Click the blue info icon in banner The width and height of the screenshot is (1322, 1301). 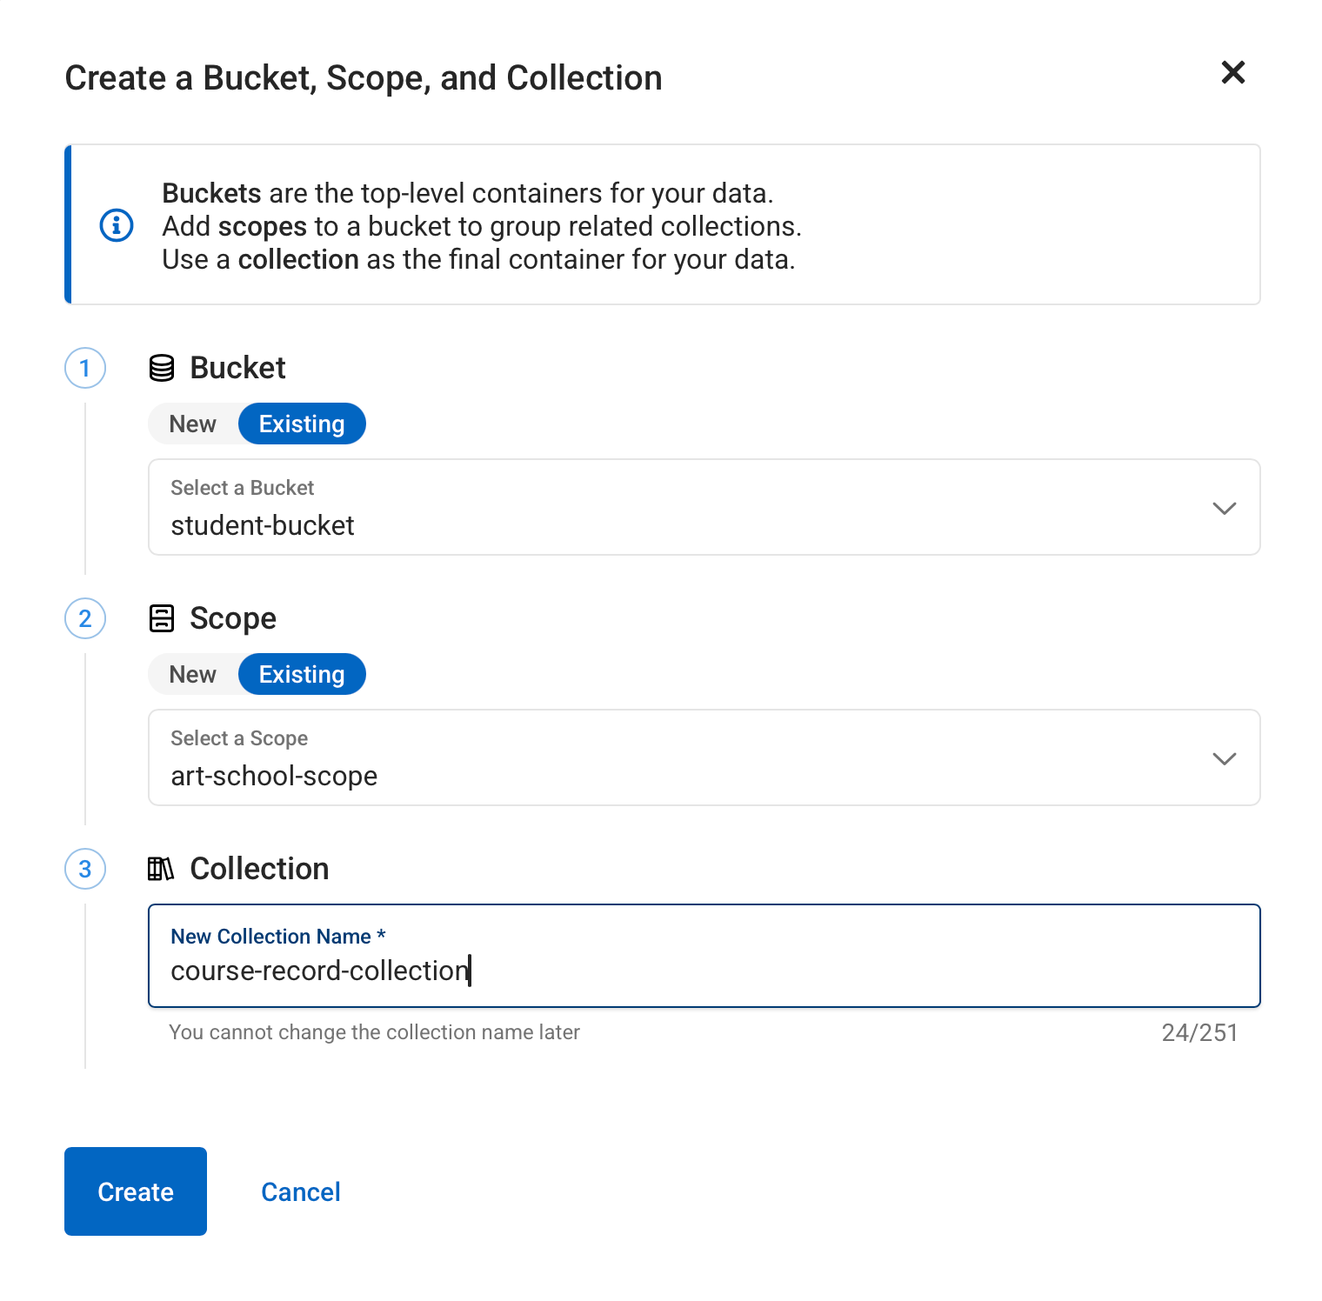coord(117,225)
